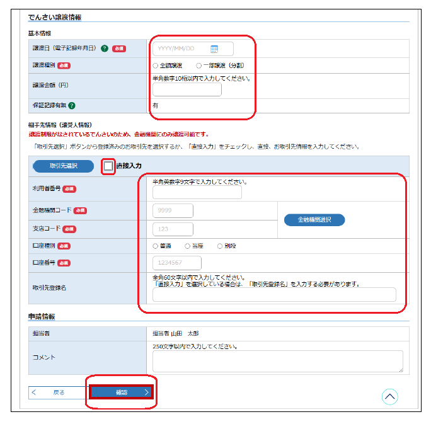This screenshot has height=424, width=431.
Task: Click the 確認 button to proceed
Action: point(122,392)
